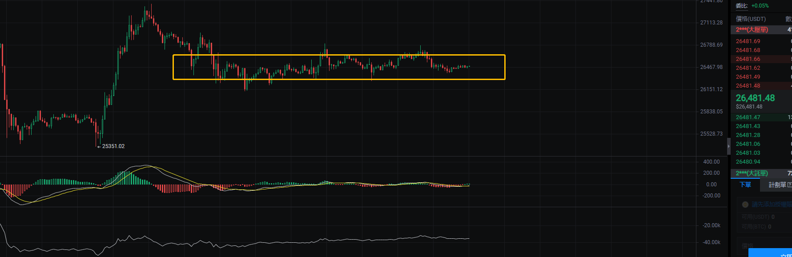Click the 委比 ratio label
Image resolution: width=792 pixels, height=257 pixels.
click(742, 6)
